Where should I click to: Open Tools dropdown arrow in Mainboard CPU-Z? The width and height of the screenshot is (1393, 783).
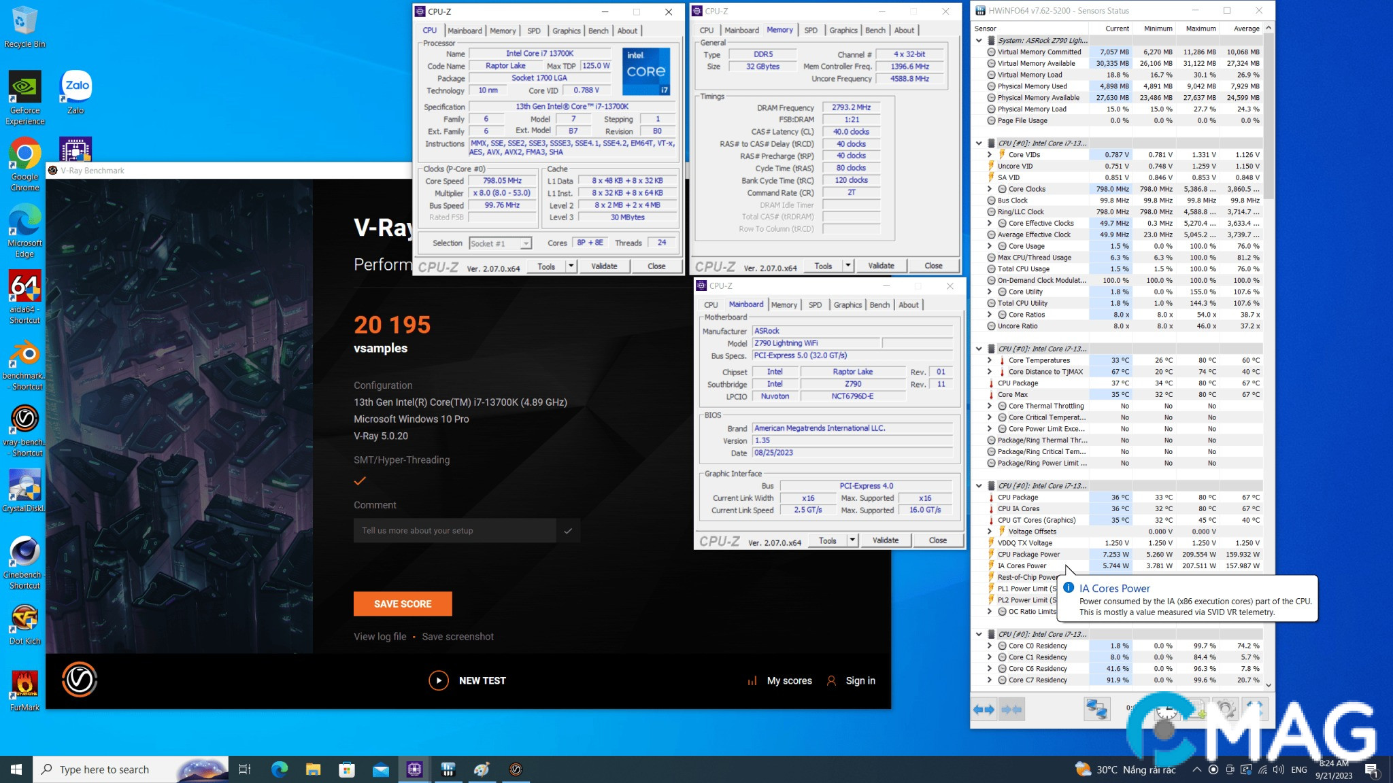(x=852, y=540)
